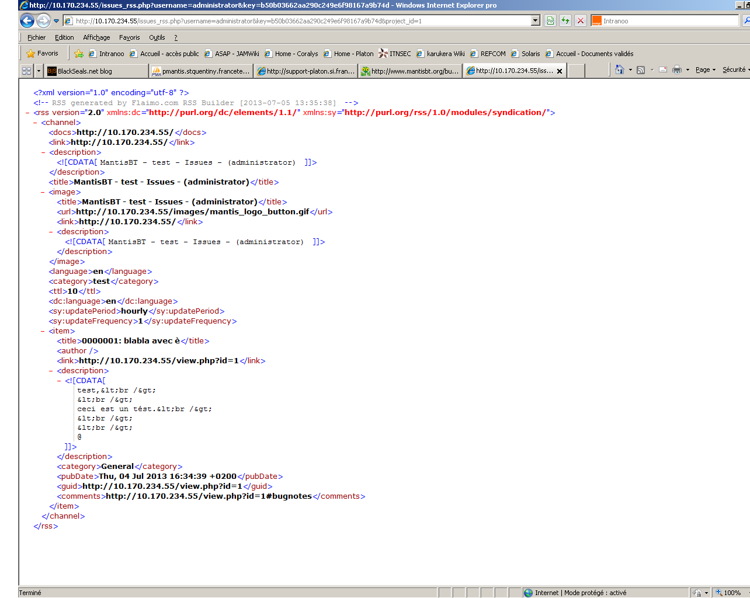The height and width of the screenshot is (598, 750).
Task: Open the Favoris favorites button
Action: [42, 54]
